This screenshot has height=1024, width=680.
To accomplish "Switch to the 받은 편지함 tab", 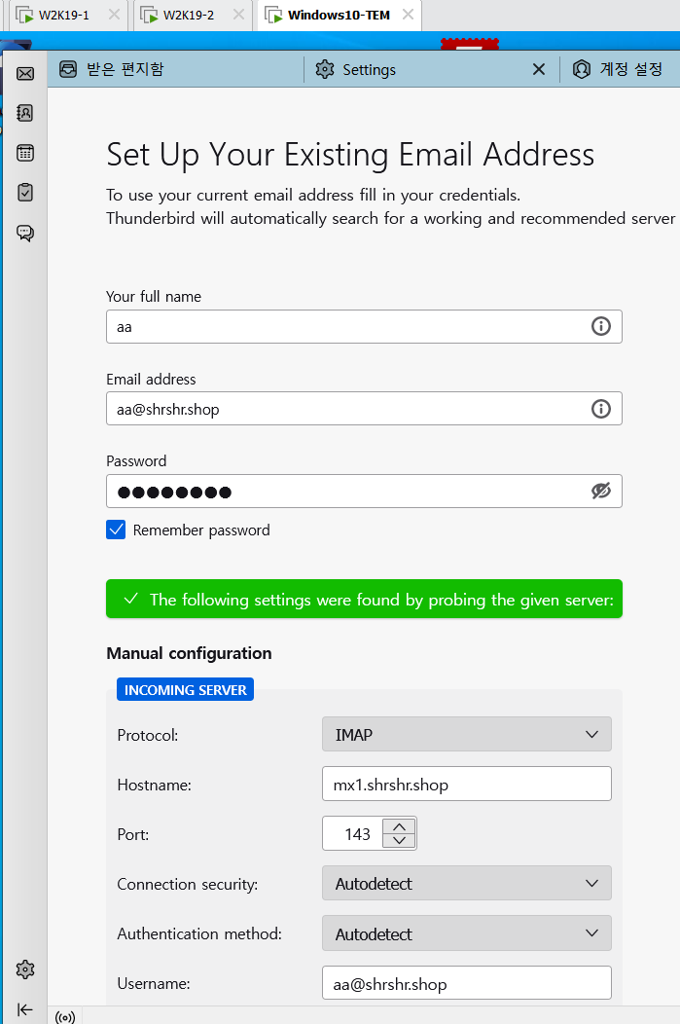I will [x=175, y=69].
